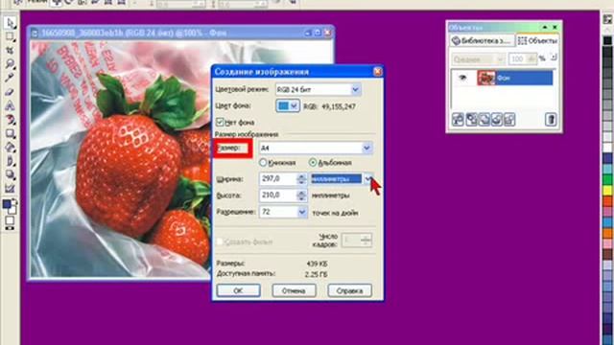Close the Objects docker panel
Image resolution: width=614 pixels, height=345 pixels.
(x=555, y=27)
